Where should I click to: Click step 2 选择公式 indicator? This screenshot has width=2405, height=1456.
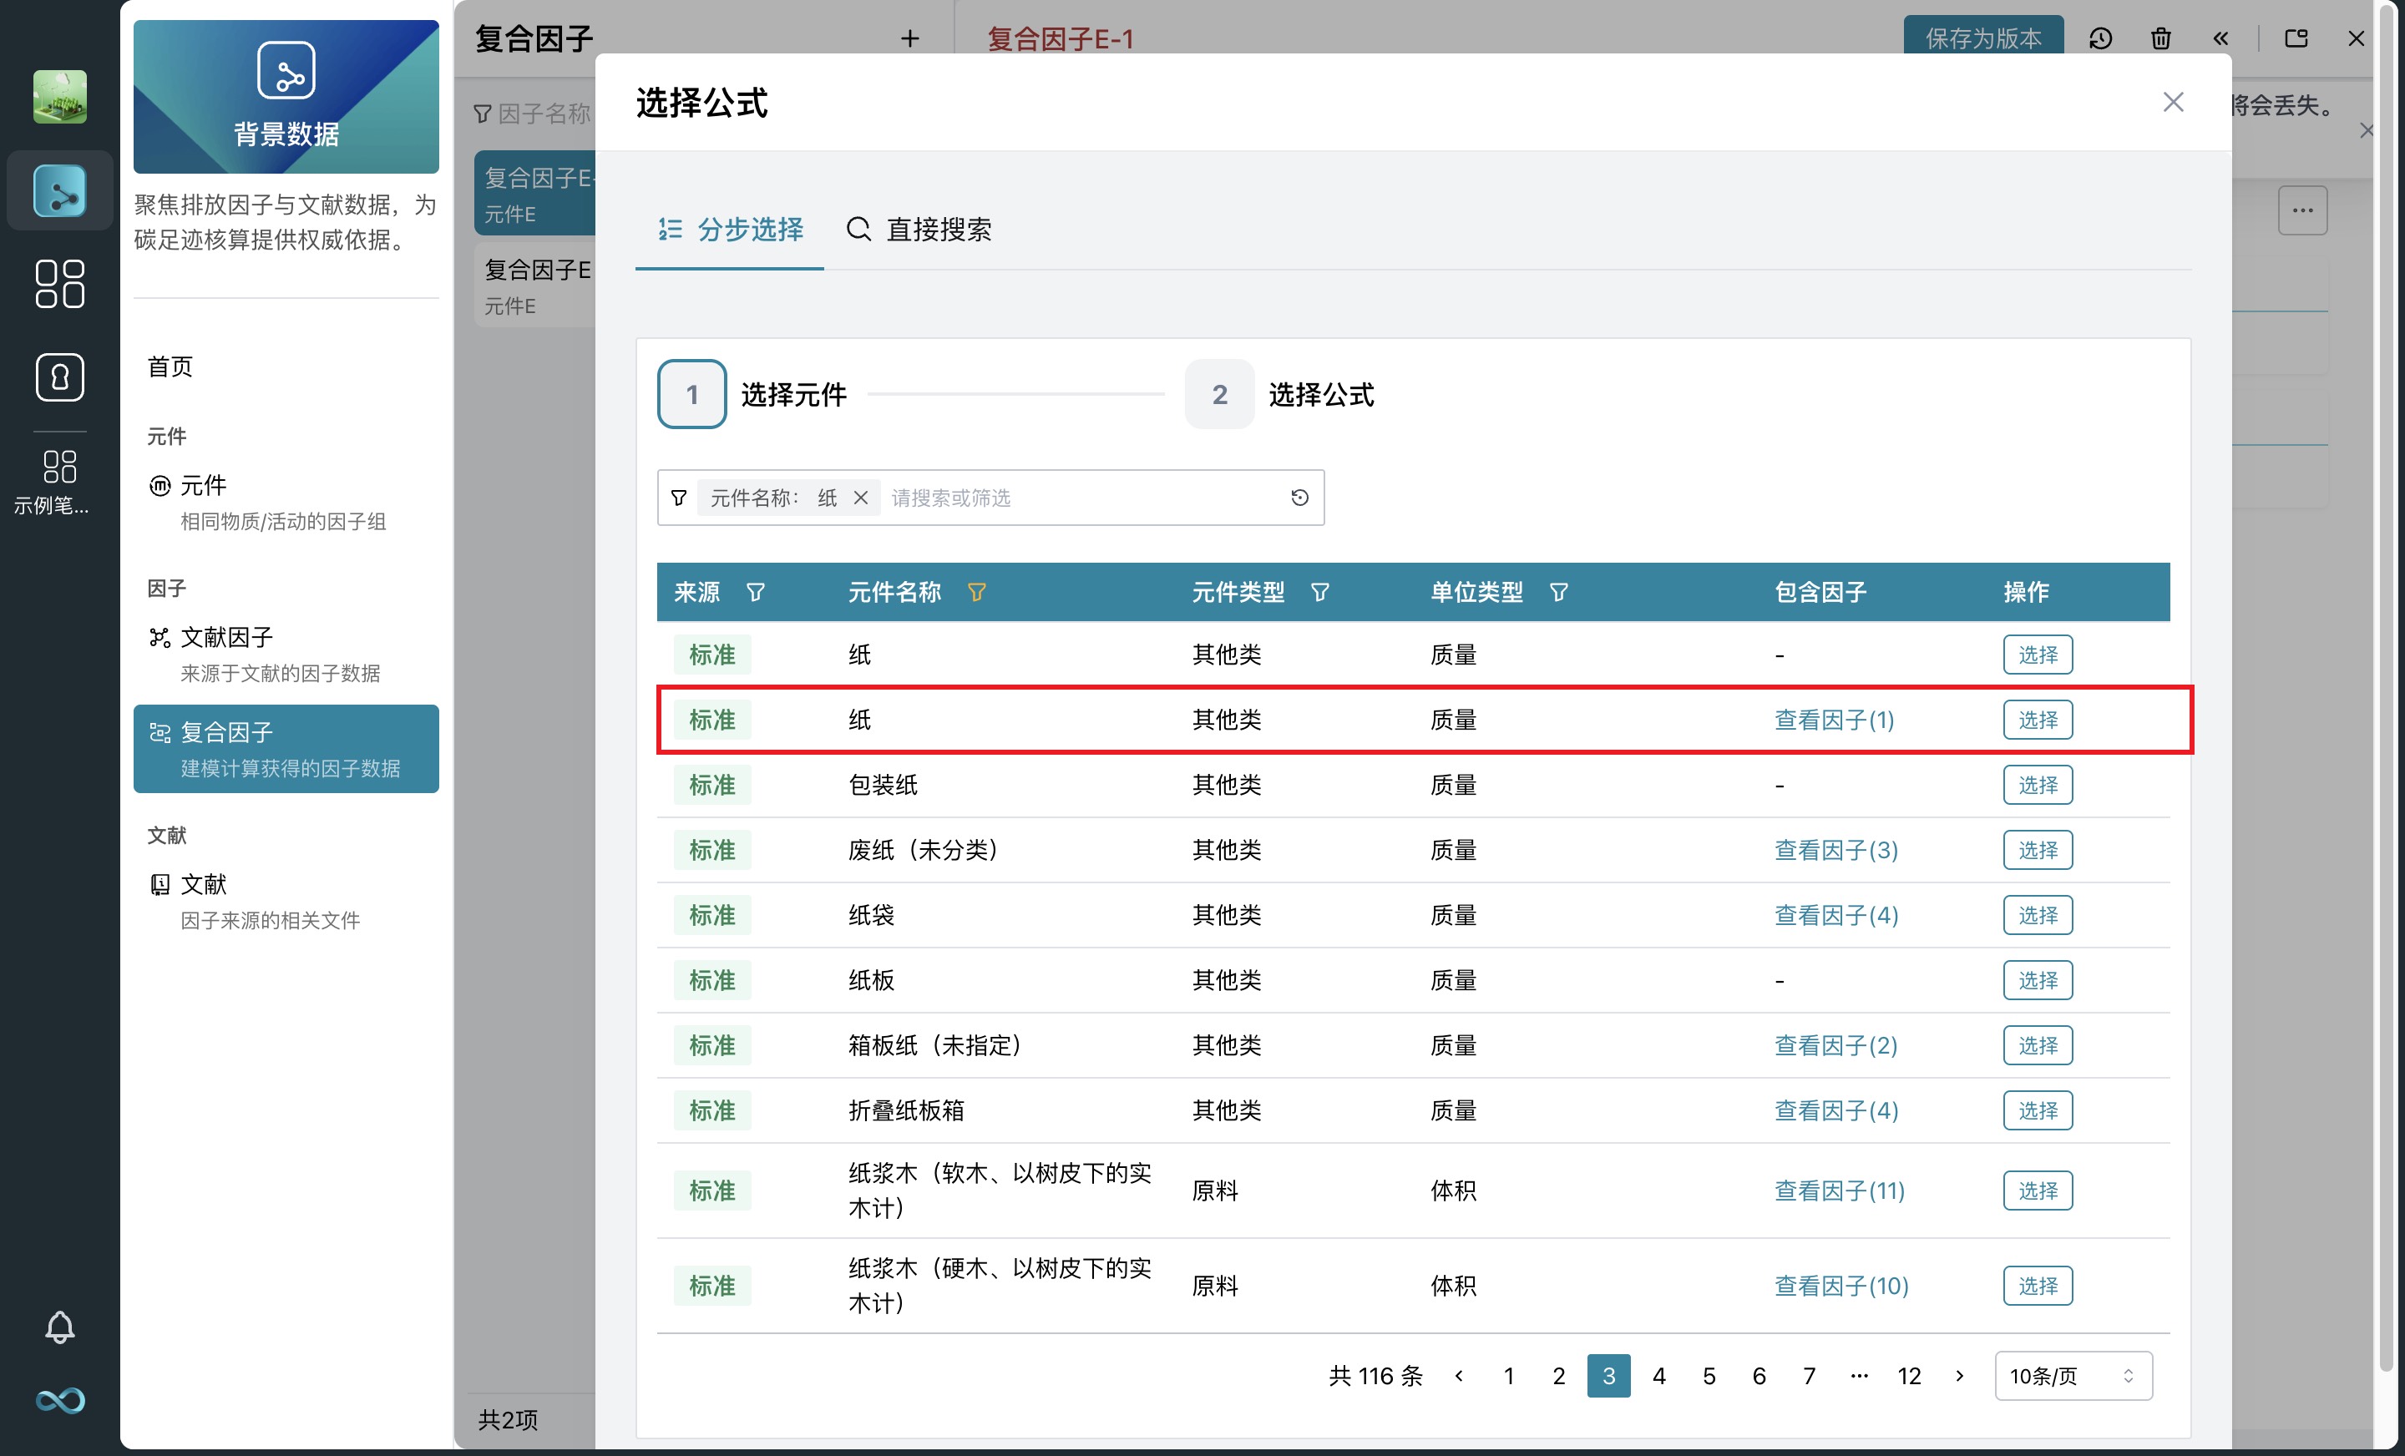[1219, 394]
